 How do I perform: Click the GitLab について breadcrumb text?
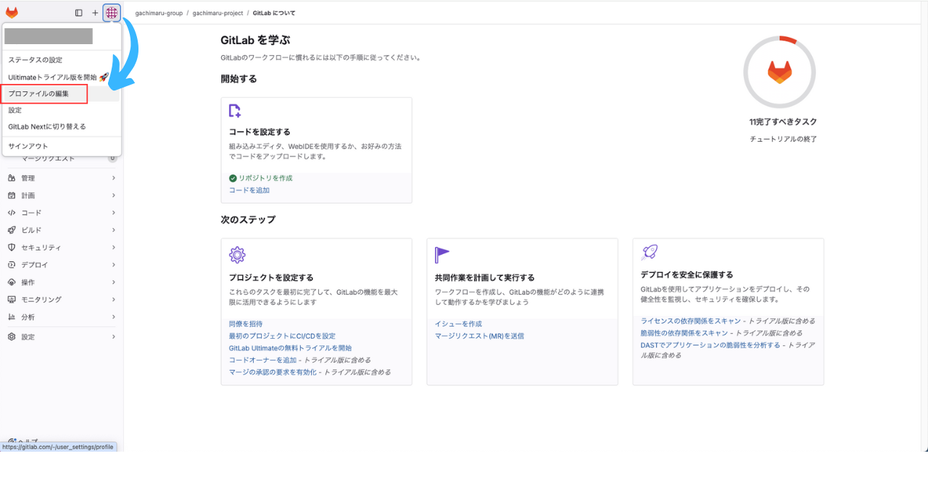(274, 13)
